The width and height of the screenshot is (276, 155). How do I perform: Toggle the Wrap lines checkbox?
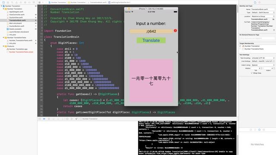pyautogui.click(x=252, y=73)
